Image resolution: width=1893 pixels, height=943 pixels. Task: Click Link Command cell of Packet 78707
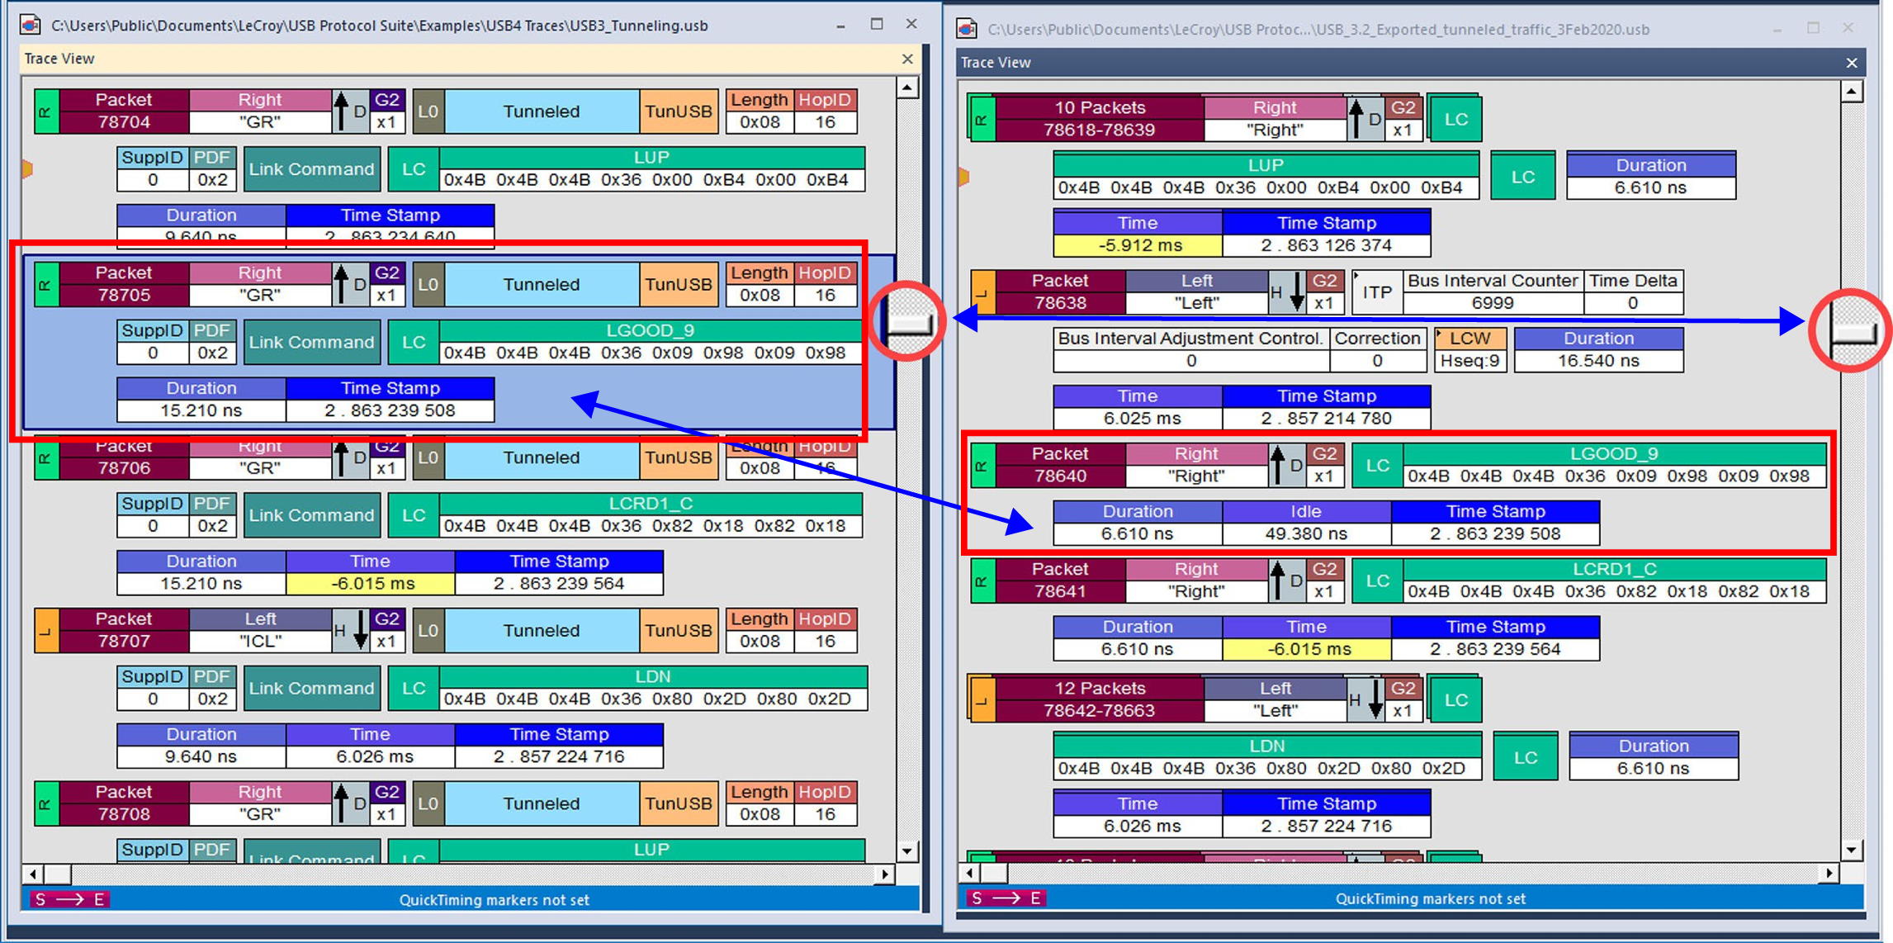pos(312,689)
